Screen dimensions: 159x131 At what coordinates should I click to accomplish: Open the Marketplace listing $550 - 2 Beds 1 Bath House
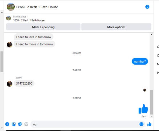(x=29, y=20)
